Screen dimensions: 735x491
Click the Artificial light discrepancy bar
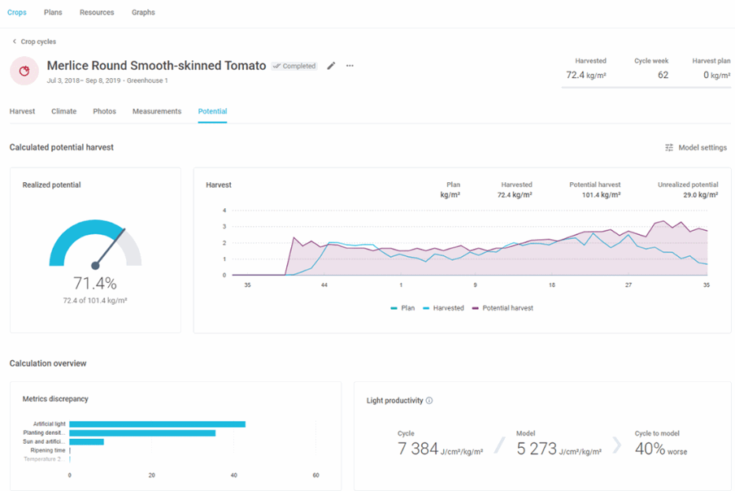[x=157, y=424]
